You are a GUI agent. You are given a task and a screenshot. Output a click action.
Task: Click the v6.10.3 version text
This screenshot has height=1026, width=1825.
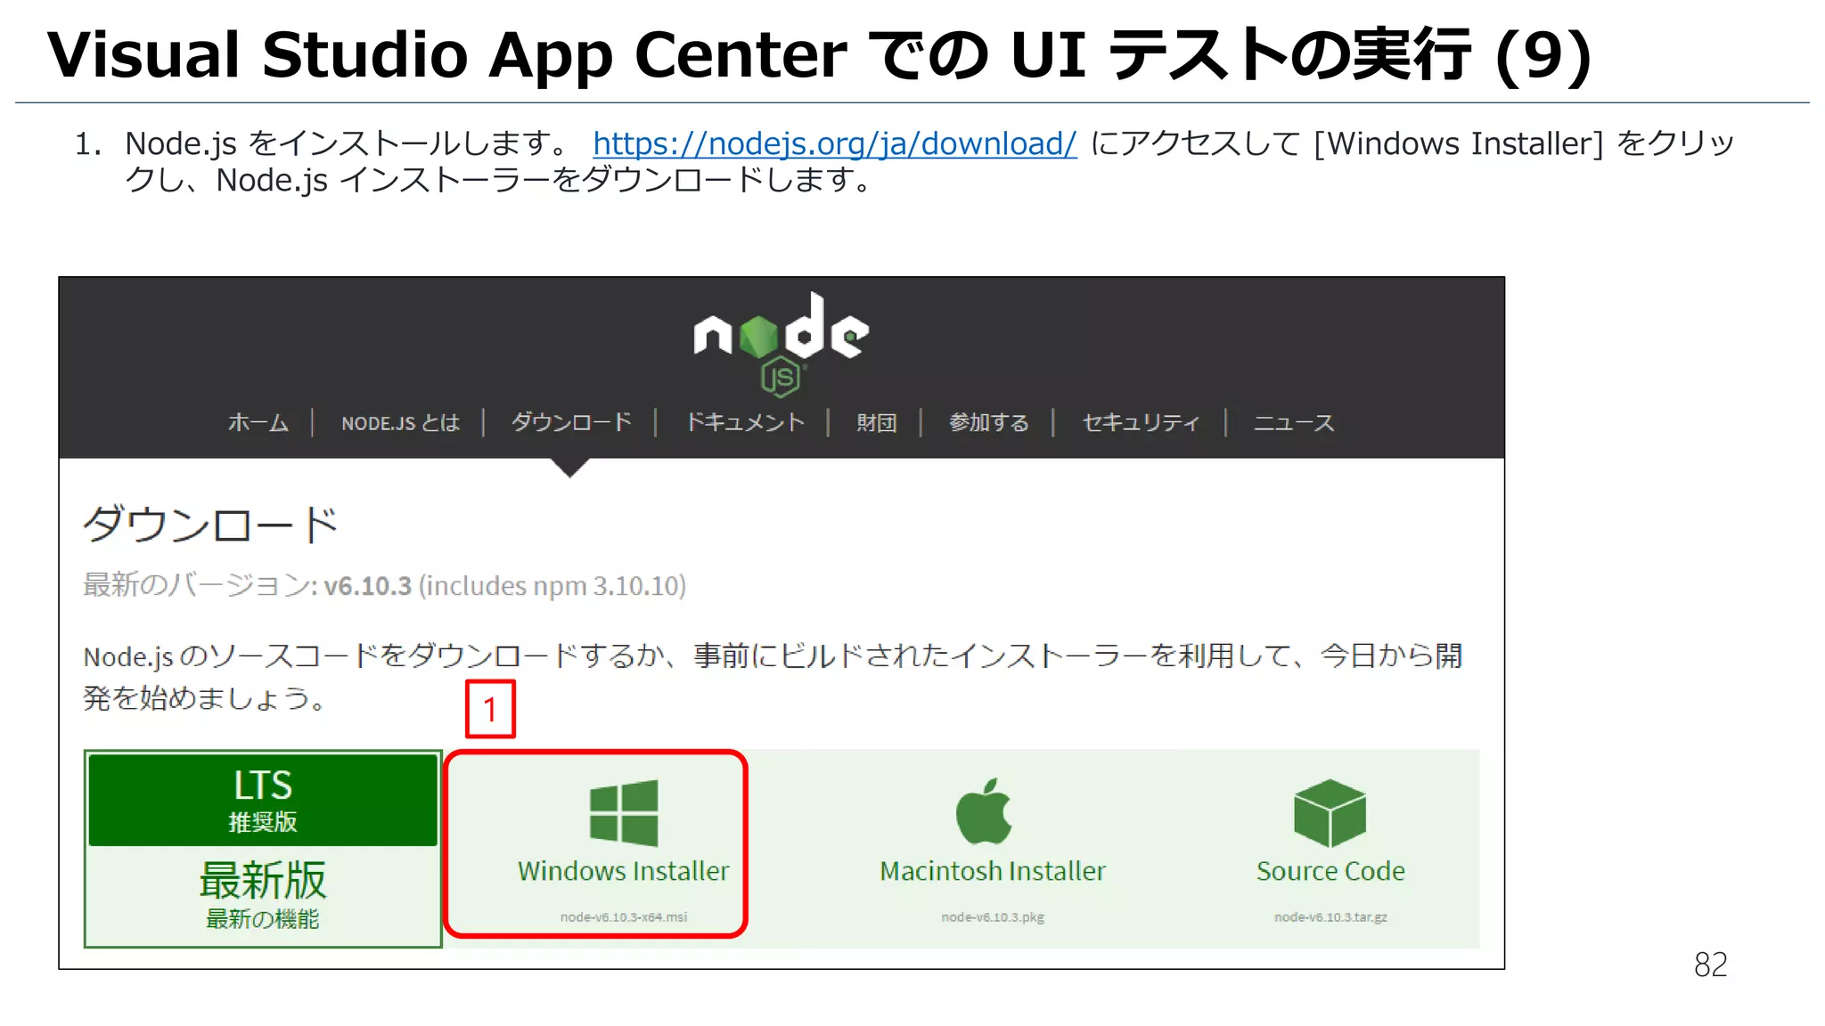click(368, 586)
